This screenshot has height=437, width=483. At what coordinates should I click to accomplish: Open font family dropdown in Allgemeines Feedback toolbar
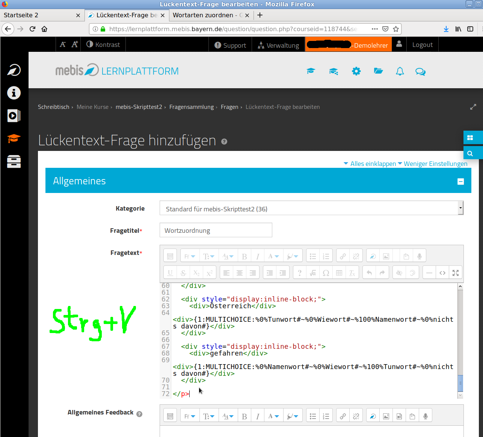[x=190, y=416]
